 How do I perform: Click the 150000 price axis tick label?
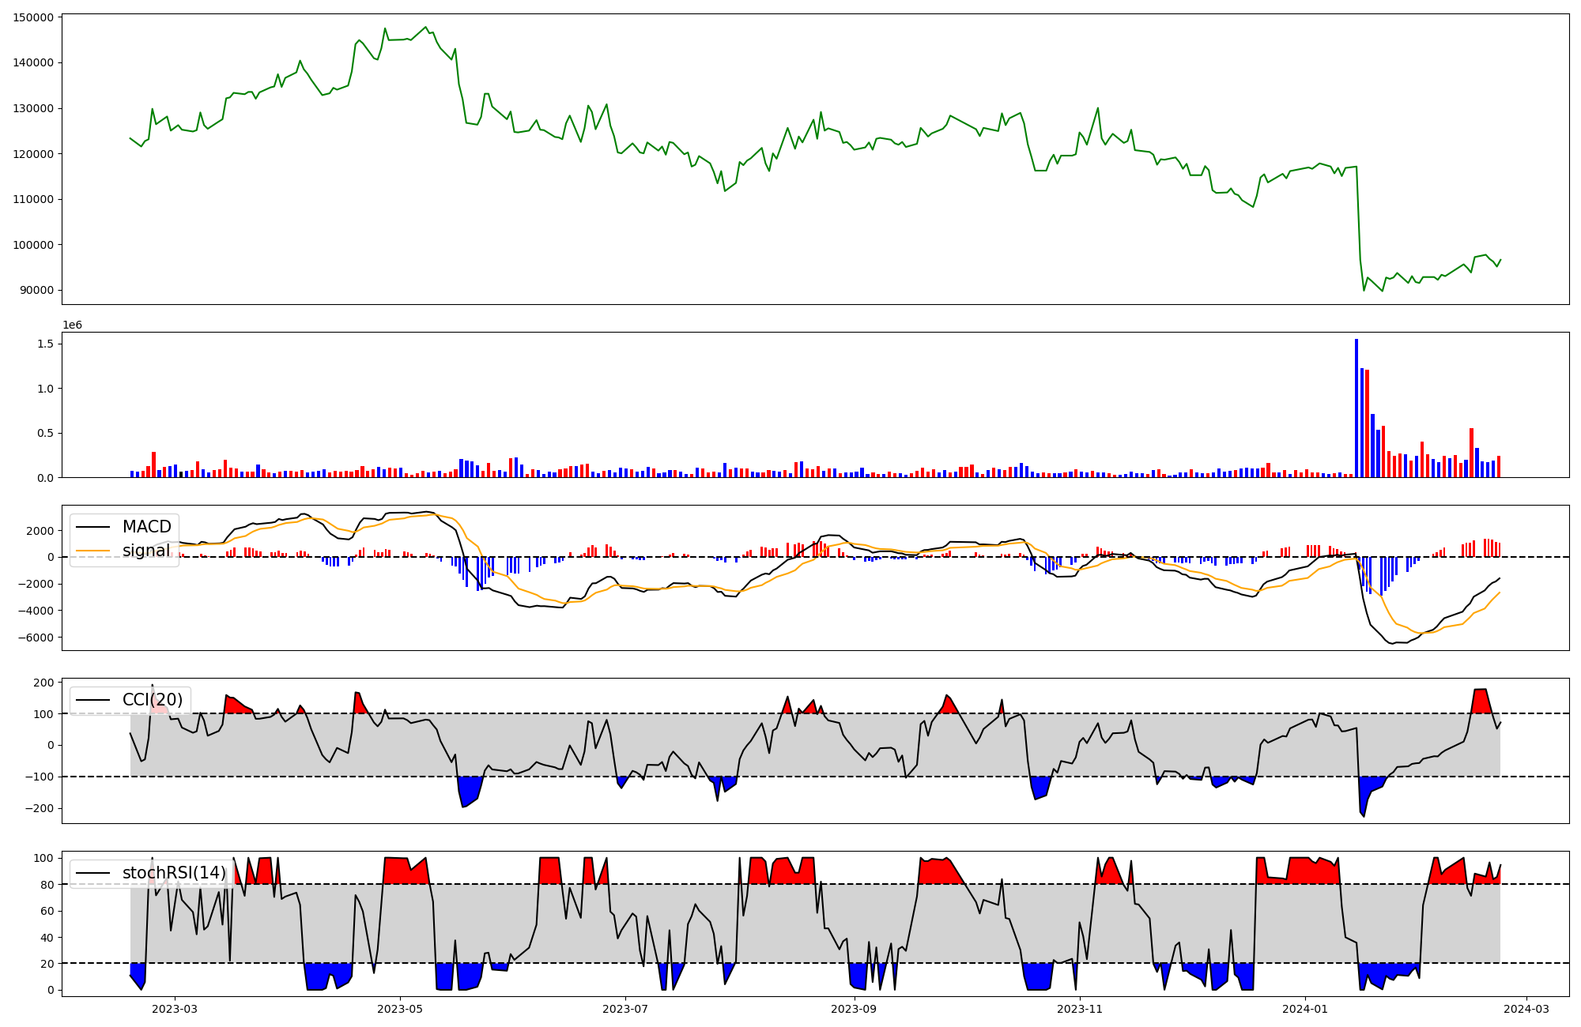click(34, 17)
